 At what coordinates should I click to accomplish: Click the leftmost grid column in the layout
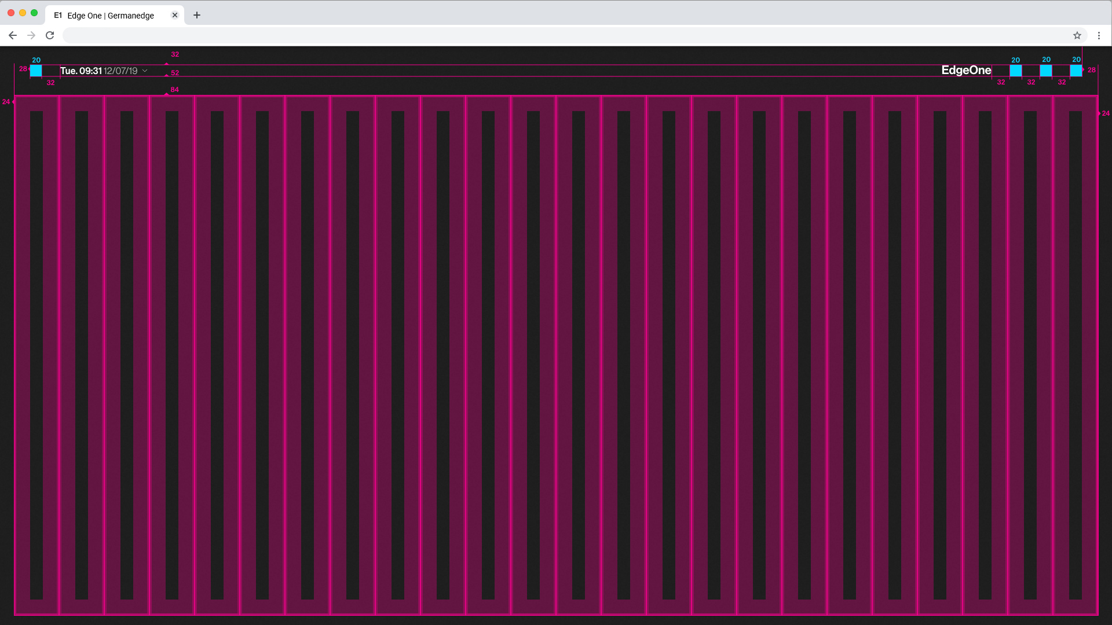point(36,354)
